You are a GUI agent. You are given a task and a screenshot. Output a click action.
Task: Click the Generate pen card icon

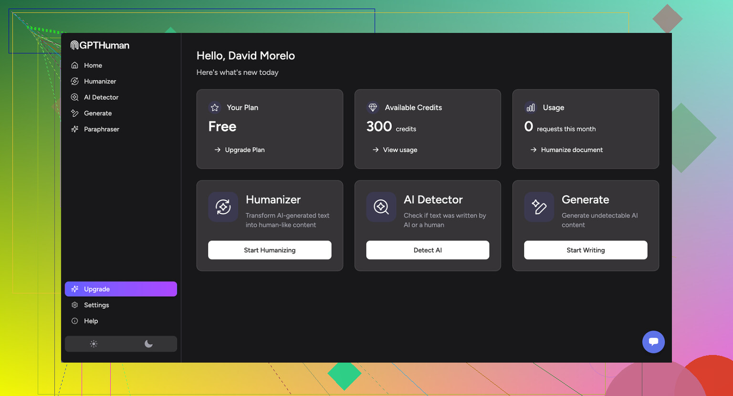(x=539, y=207)
